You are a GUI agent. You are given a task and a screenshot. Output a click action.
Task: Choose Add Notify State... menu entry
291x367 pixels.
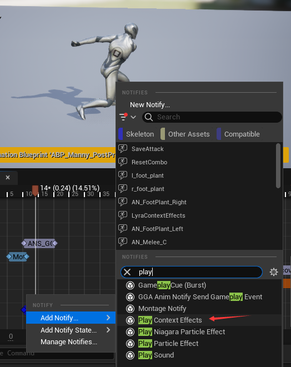(71, 330)
